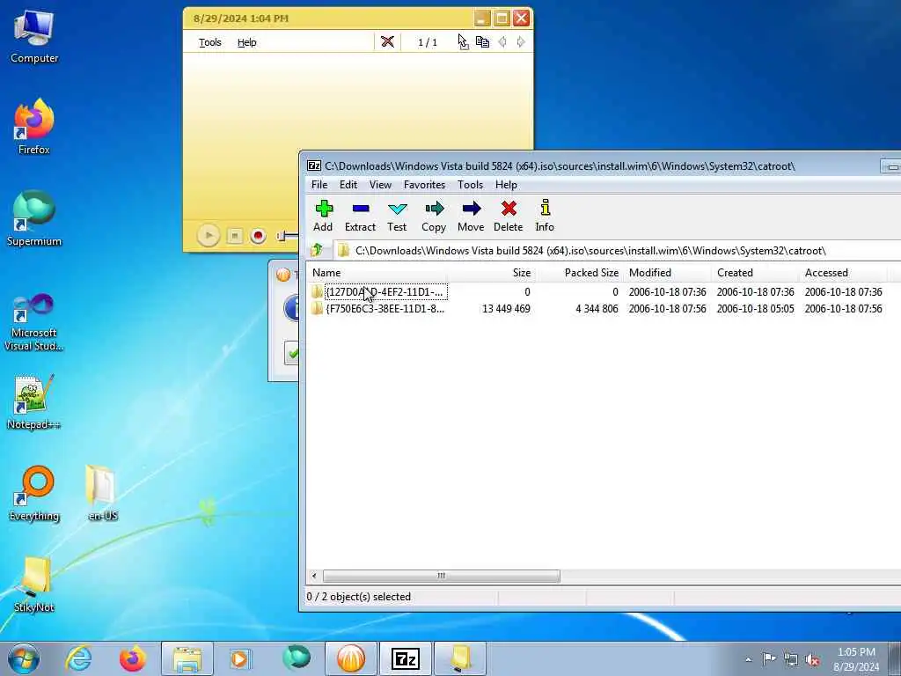
Task: Click the Add button in 7-Zip toolbar
Action: 324,216
